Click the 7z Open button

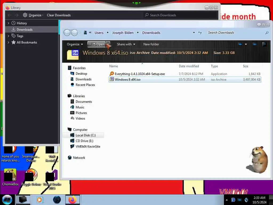97,44
